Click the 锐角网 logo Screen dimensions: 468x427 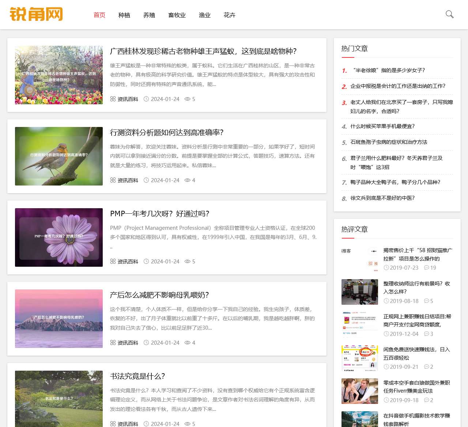[36, 15]
